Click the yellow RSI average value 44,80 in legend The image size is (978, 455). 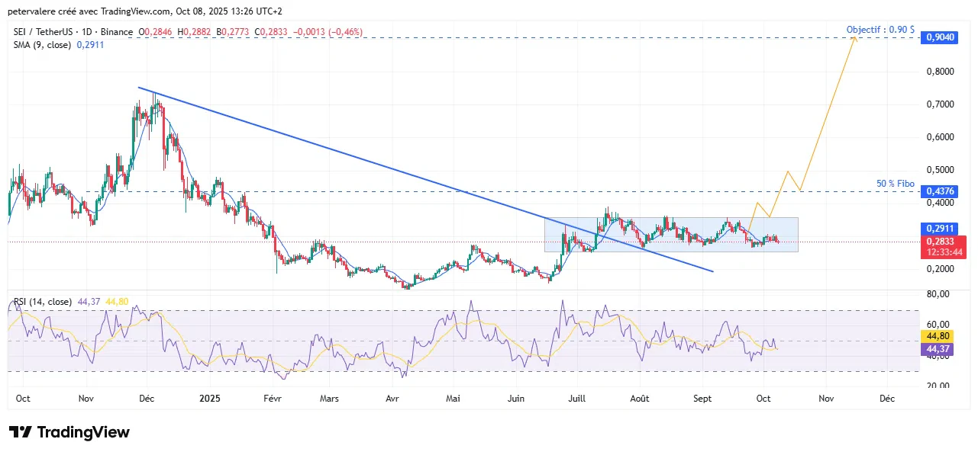click(x=117, y=302)
